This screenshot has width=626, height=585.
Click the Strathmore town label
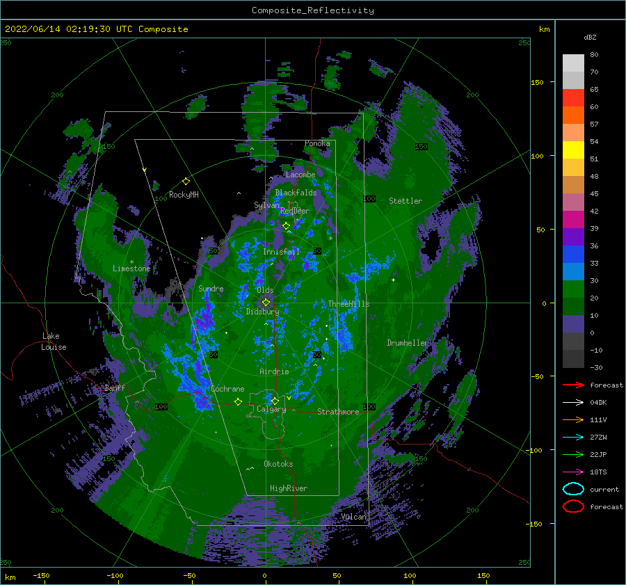click(338, 412)
